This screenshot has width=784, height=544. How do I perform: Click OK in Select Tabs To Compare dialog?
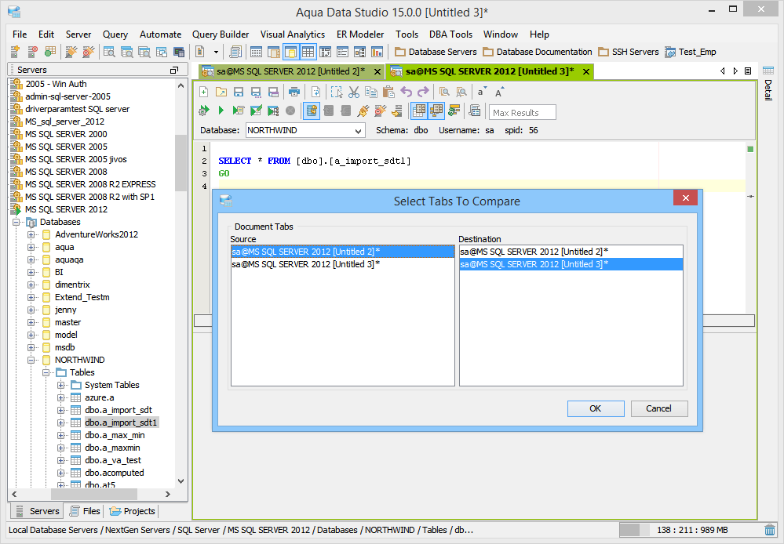[596, 408]
